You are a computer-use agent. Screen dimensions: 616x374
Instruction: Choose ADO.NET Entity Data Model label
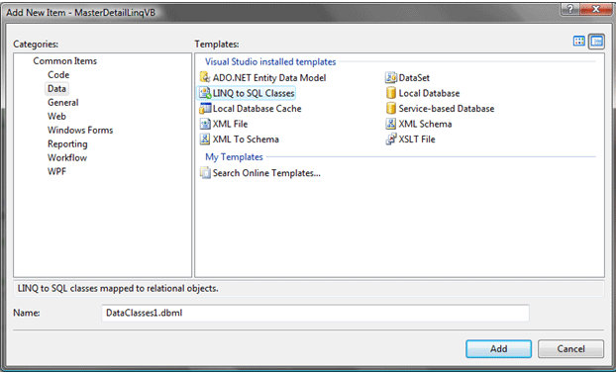click(x=269, y=78)
